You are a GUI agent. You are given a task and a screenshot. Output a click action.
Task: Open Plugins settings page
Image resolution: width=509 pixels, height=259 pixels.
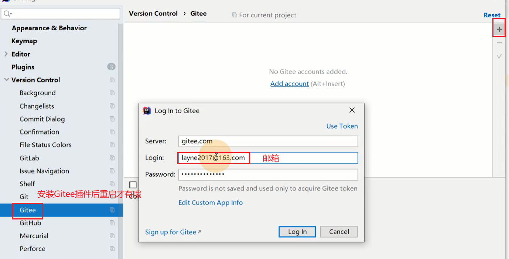tap(23, 67)
